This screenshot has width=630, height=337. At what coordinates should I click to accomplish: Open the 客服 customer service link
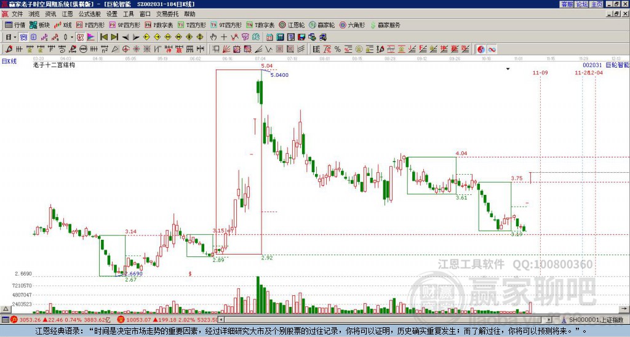point(567,4)
